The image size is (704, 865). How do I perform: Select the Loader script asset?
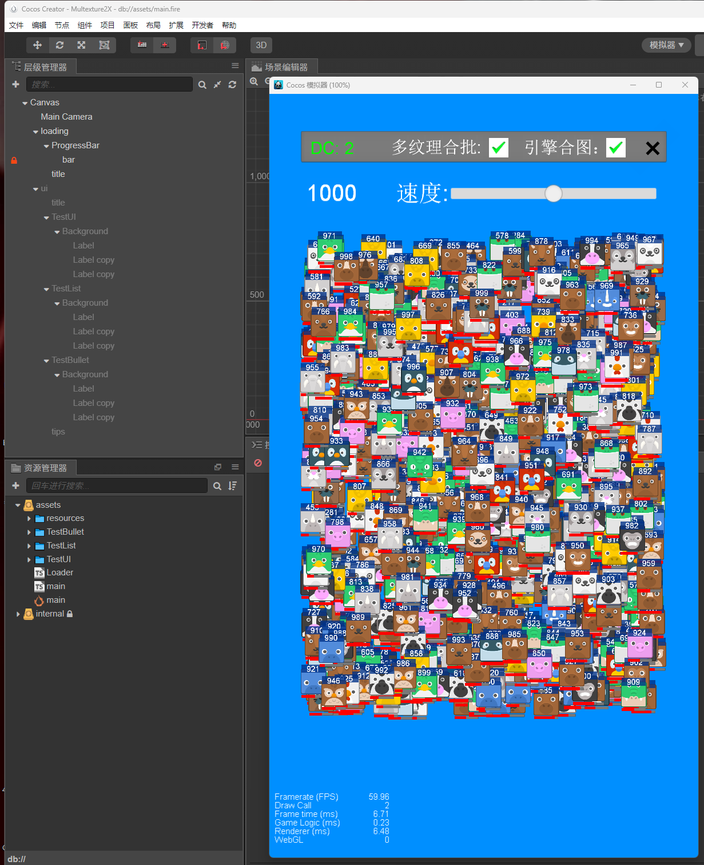click(60, 572)
